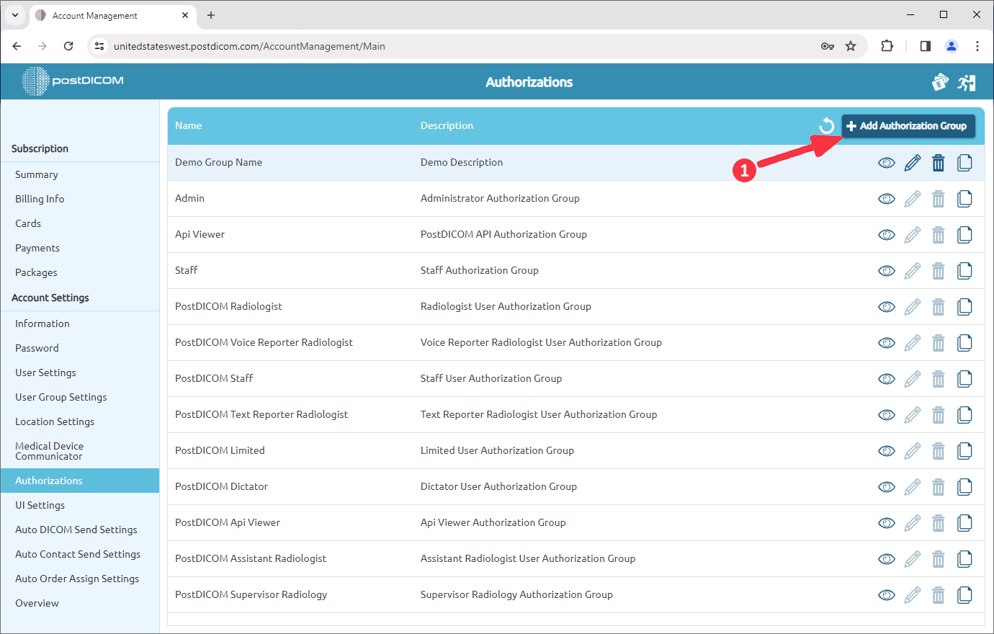Open the browser extensions icon
This screenshot has width=994, height=634.
point(887,45)
